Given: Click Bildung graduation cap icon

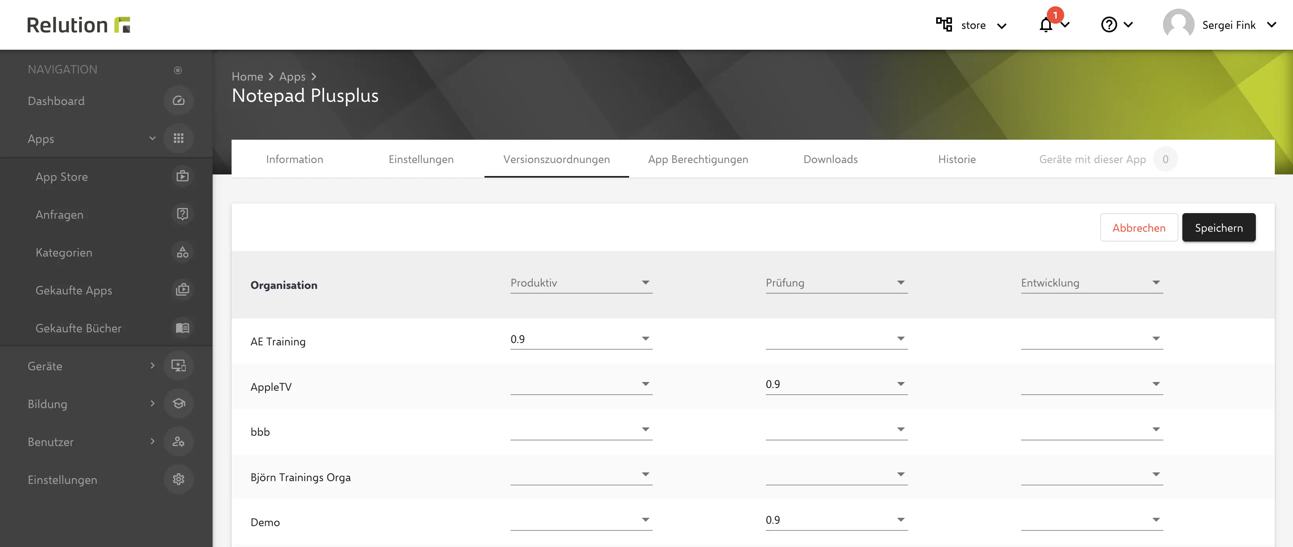Looking at the screenshot, I should (178, 404).
